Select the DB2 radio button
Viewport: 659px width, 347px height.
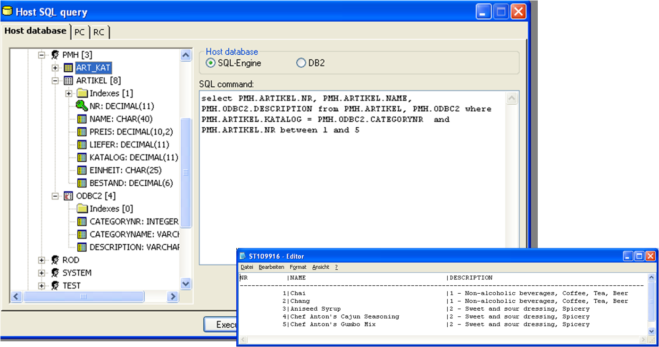tap(300, 63)
